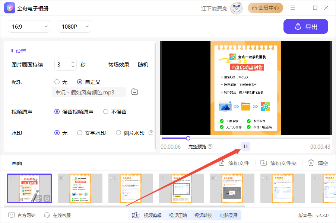
Task: Click the duration value field
Action: click(63, 64)
